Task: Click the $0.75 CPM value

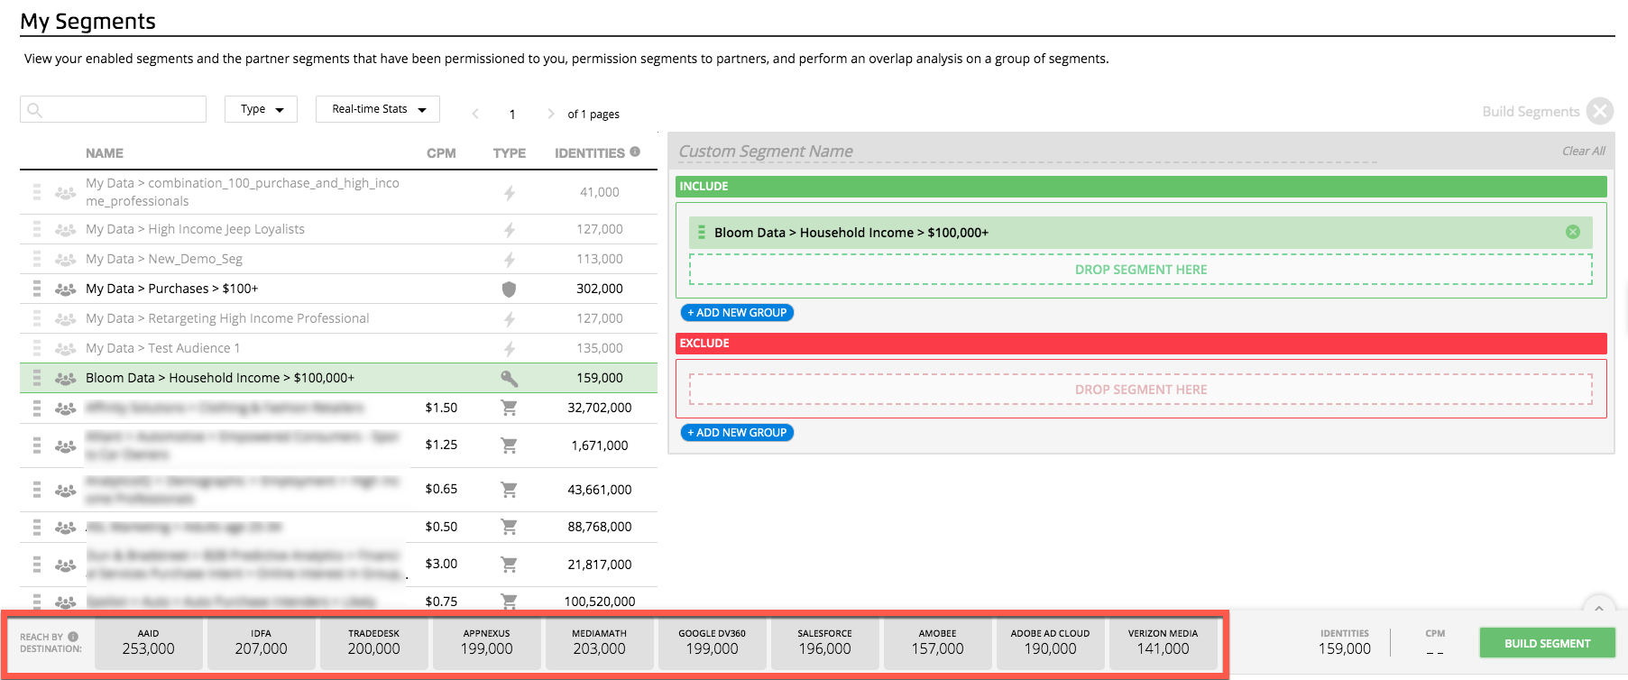Action: pyautogui.click(x=441, y=602)
